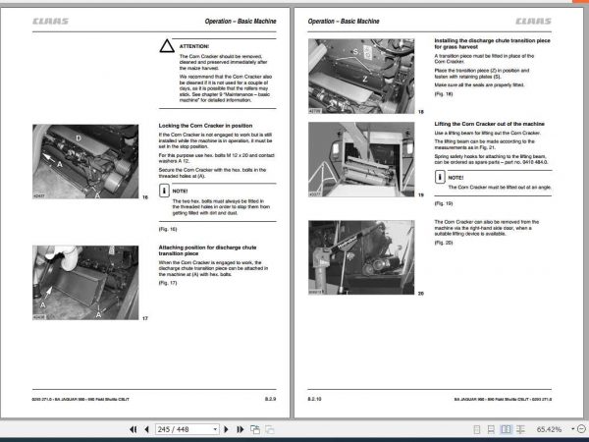Click the '(Fig. 20)' reference text
This screenshot has width=589, height=442.
point(444,243)
